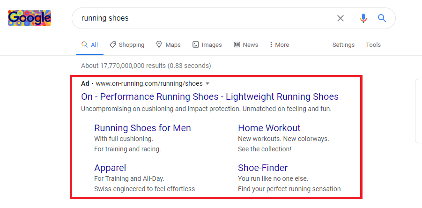Open the Apparel sitelink
This screenshot has width=422, height=208.
110,168
